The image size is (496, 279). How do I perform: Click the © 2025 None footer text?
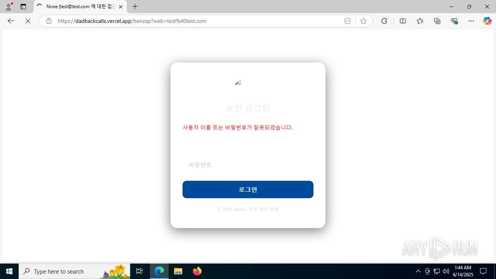click(248, 209)
